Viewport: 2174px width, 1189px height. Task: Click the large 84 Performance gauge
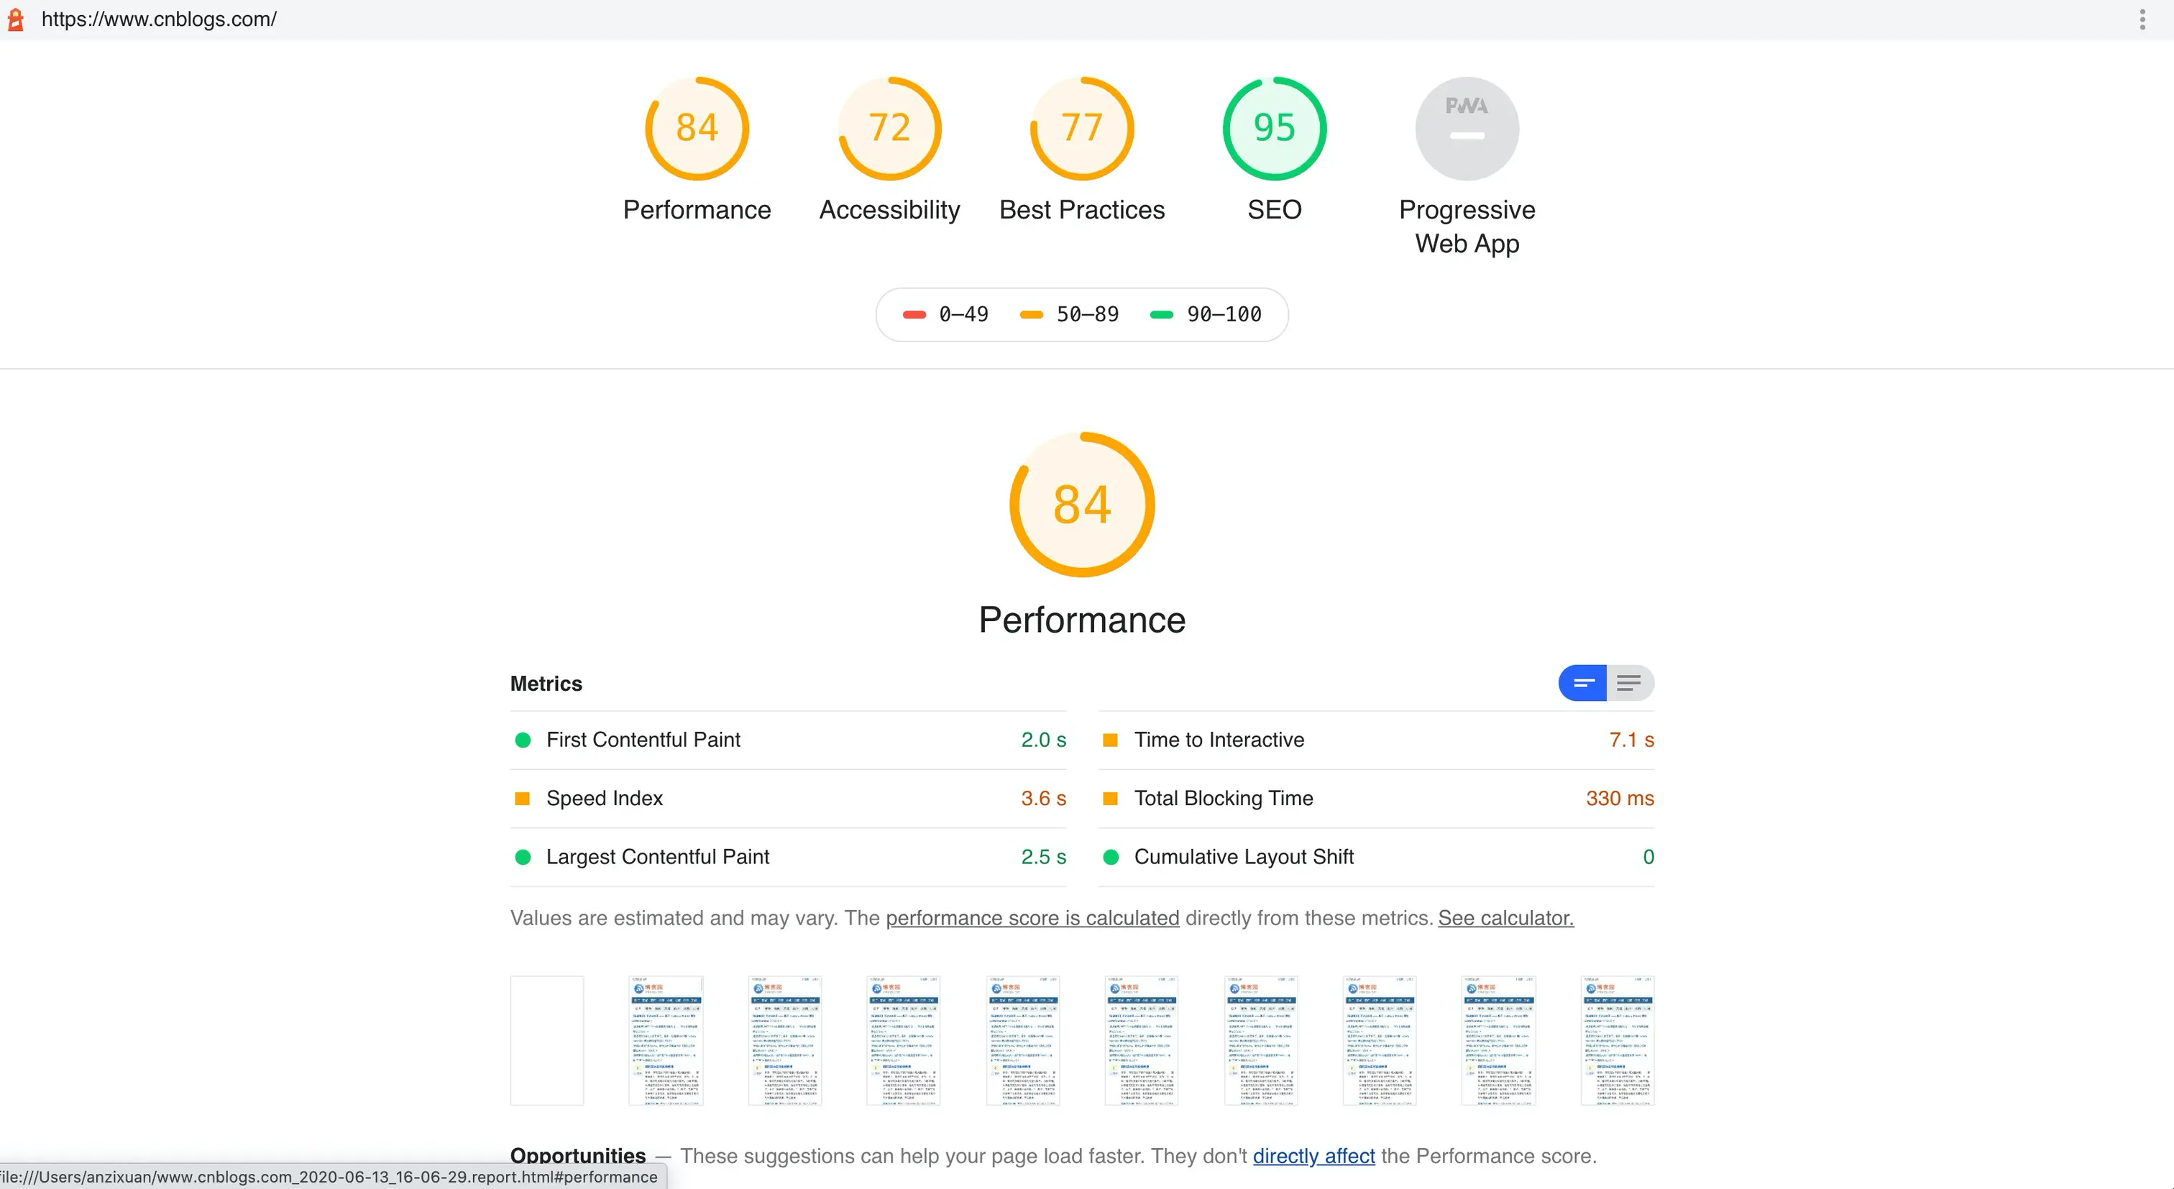[x=1081, y=505]
